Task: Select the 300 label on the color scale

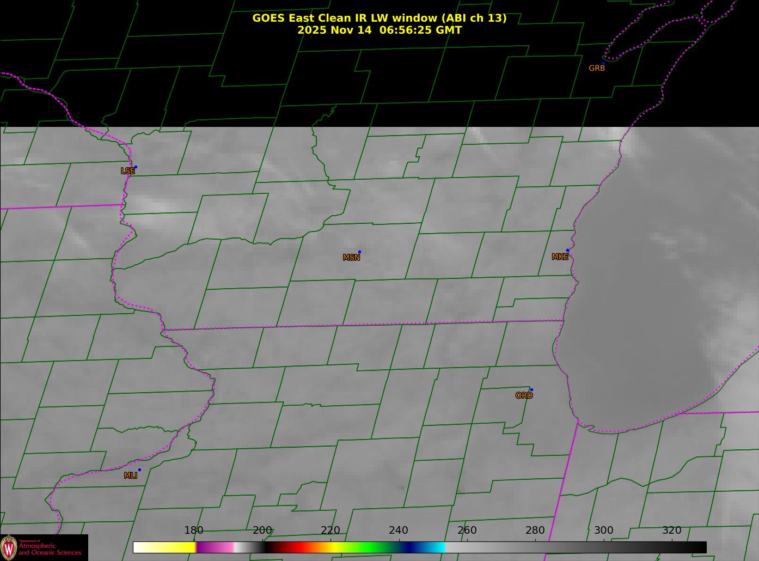Action: click(604, 530)
